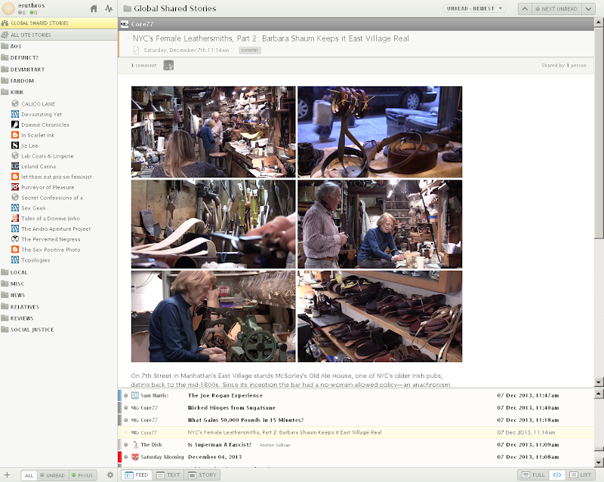Open the Unread - Newest dropdown

click(474, 9)
